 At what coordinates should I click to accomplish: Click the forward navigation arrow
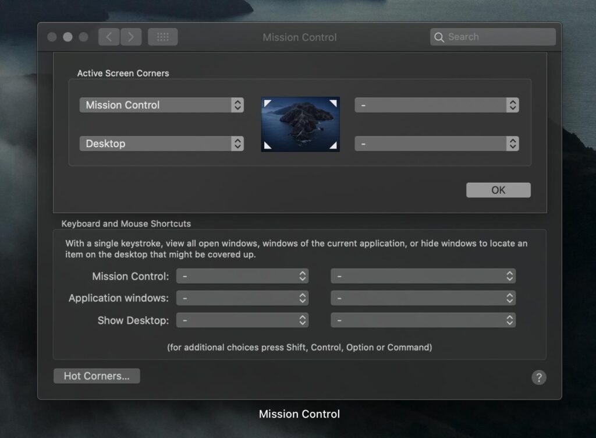click(x=131, y=37)
